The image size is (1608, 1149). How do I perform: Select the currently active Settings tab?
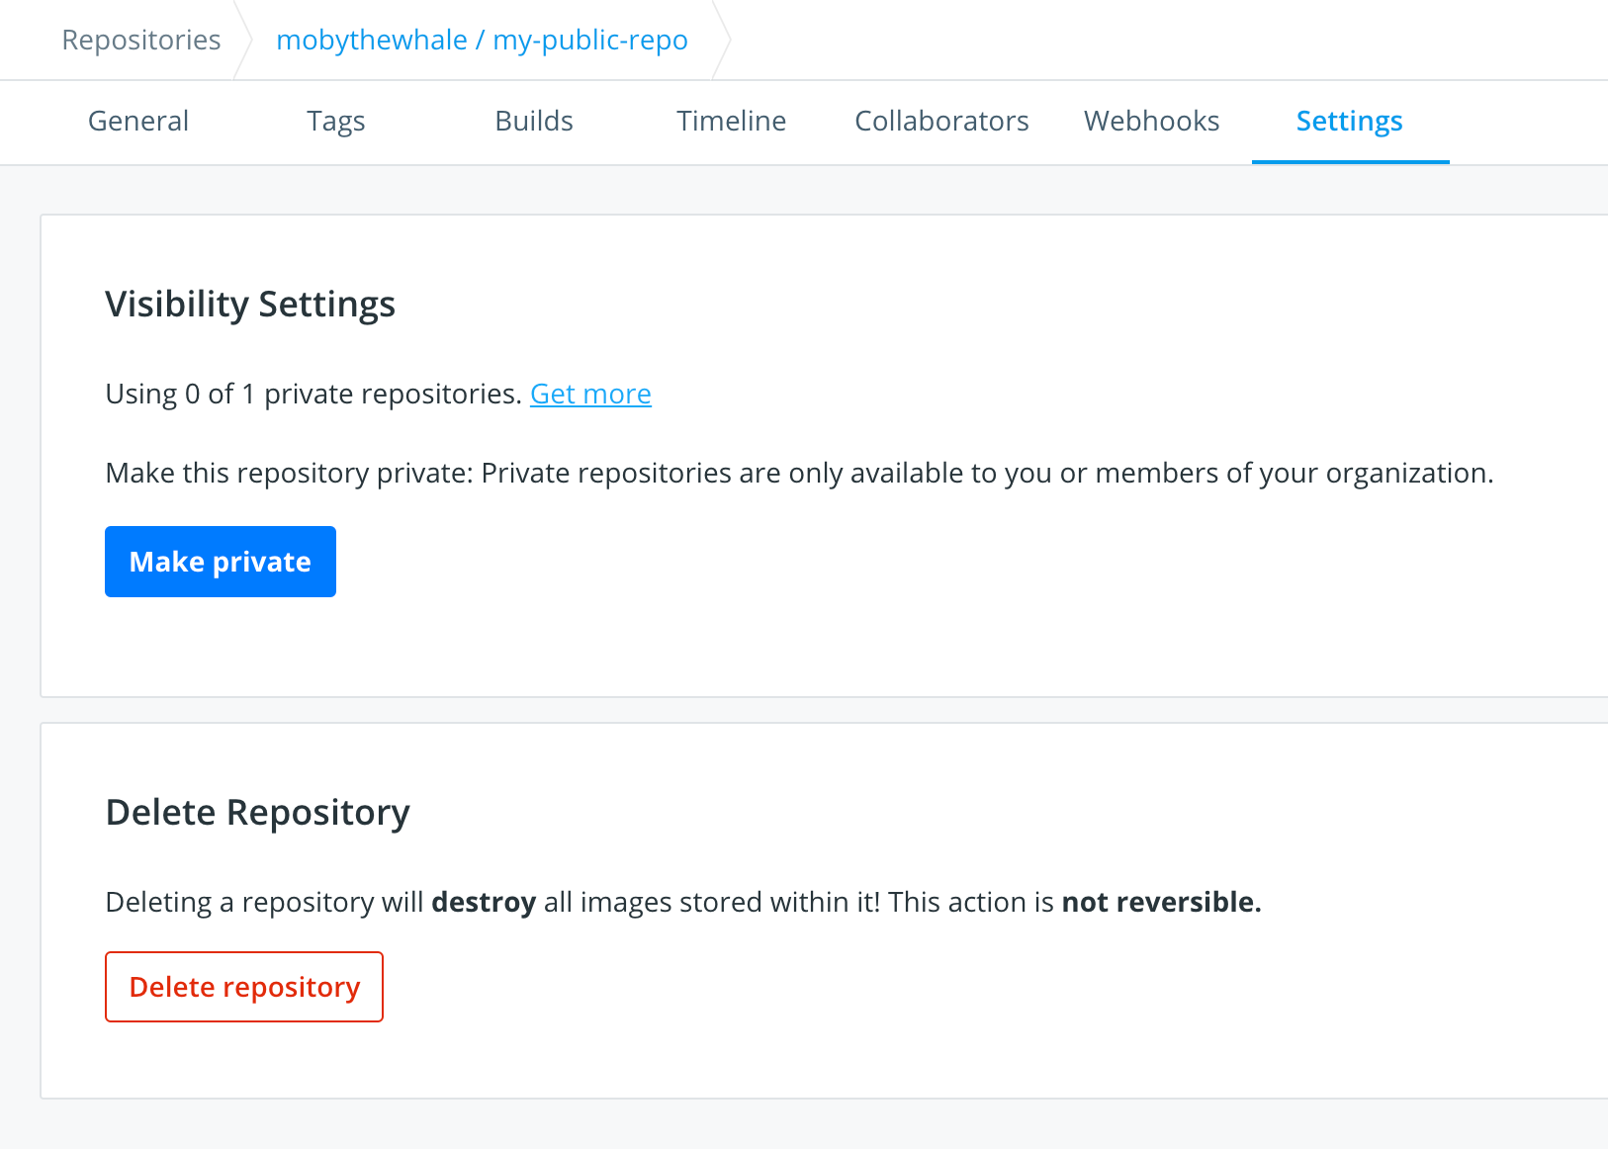1350,121
